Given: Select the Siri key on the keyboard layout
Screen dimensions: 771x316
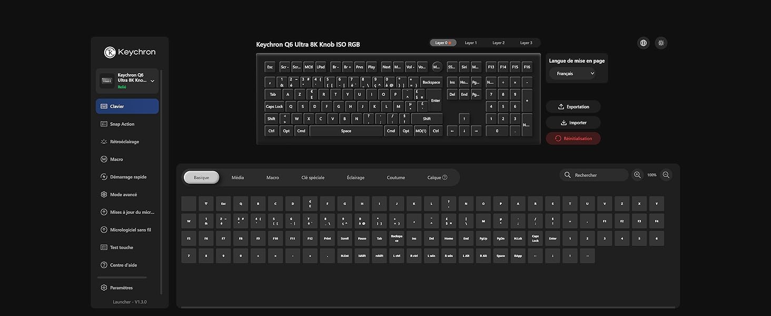Looking at the screenshot, I should point(464,67).
